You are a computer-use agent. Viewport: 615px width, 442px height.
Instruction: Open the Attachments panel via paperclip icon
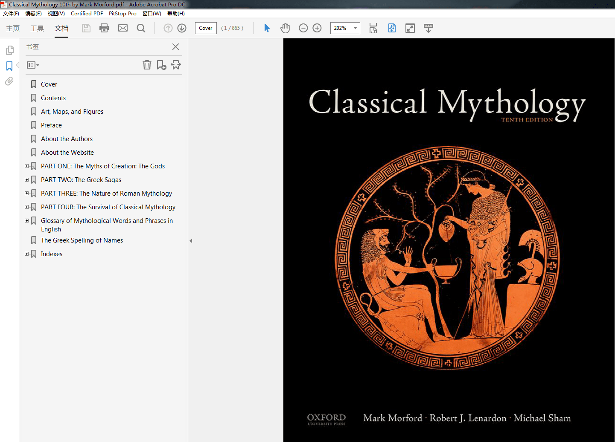[9, 81]
